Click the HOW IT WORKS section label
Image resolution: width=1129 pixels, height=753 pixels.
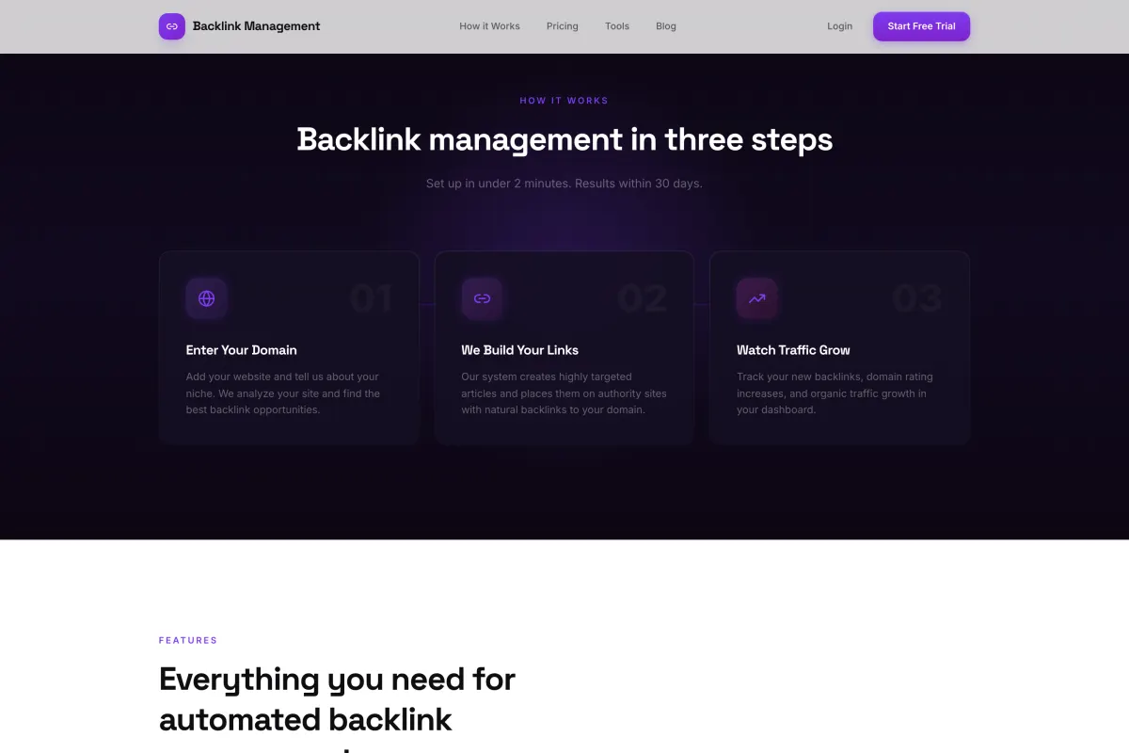click(x=564, y=101)
